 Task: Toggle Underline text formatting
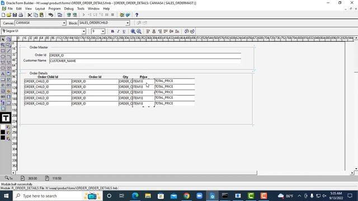[x=124, y=31]
